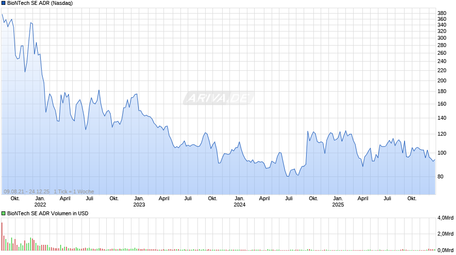Click the blue BioNTech SE ADR legend square
This screenshot has height=255, width=456.
click(x=3, y=3)
